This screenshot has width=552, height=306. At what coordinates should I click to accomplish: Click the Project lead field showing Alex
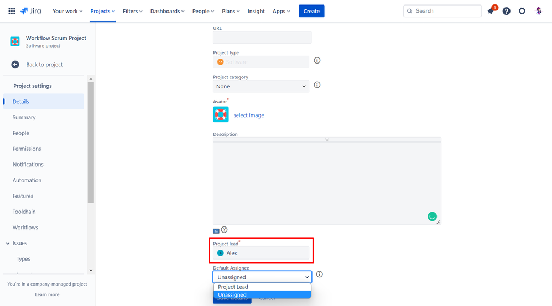[x=261, y=253]
